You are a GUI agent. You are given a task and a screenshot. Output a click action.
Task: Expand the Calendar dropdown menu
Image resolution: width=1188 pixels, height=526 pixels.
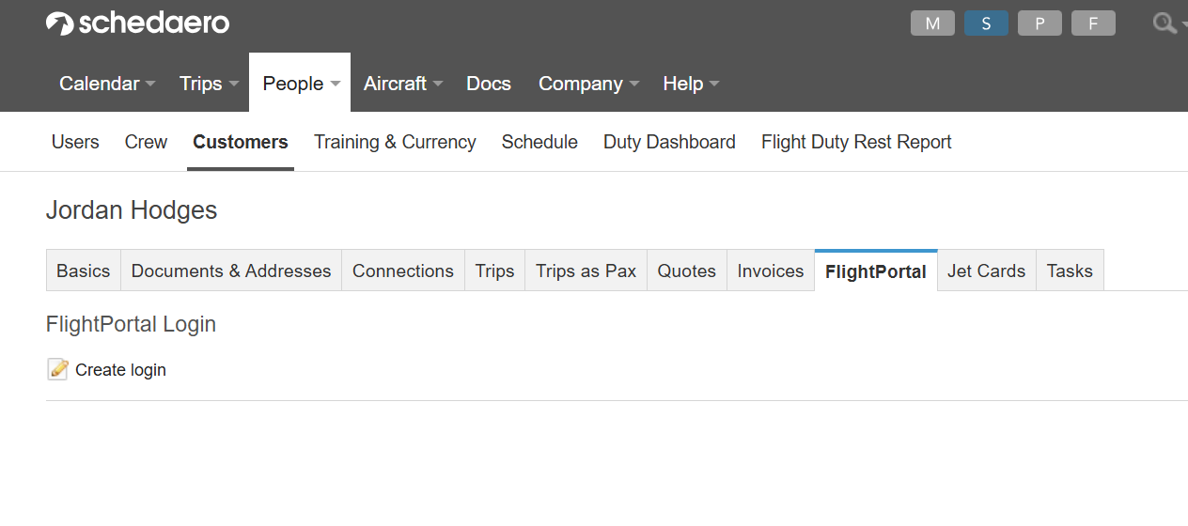106,84
